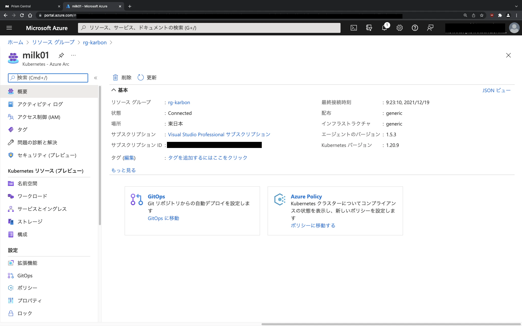Select アクセス制御 (IAM) in the sidebar
Screen dimensions: 522x326
(x=38, y=117)
